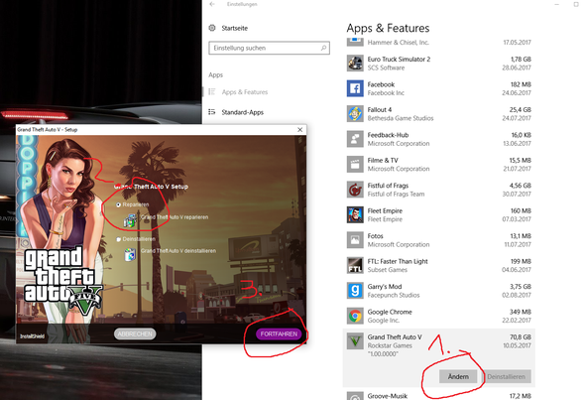Go back with the Einstellungen arrow
This screenshot has width=585, height=400.
212,4
